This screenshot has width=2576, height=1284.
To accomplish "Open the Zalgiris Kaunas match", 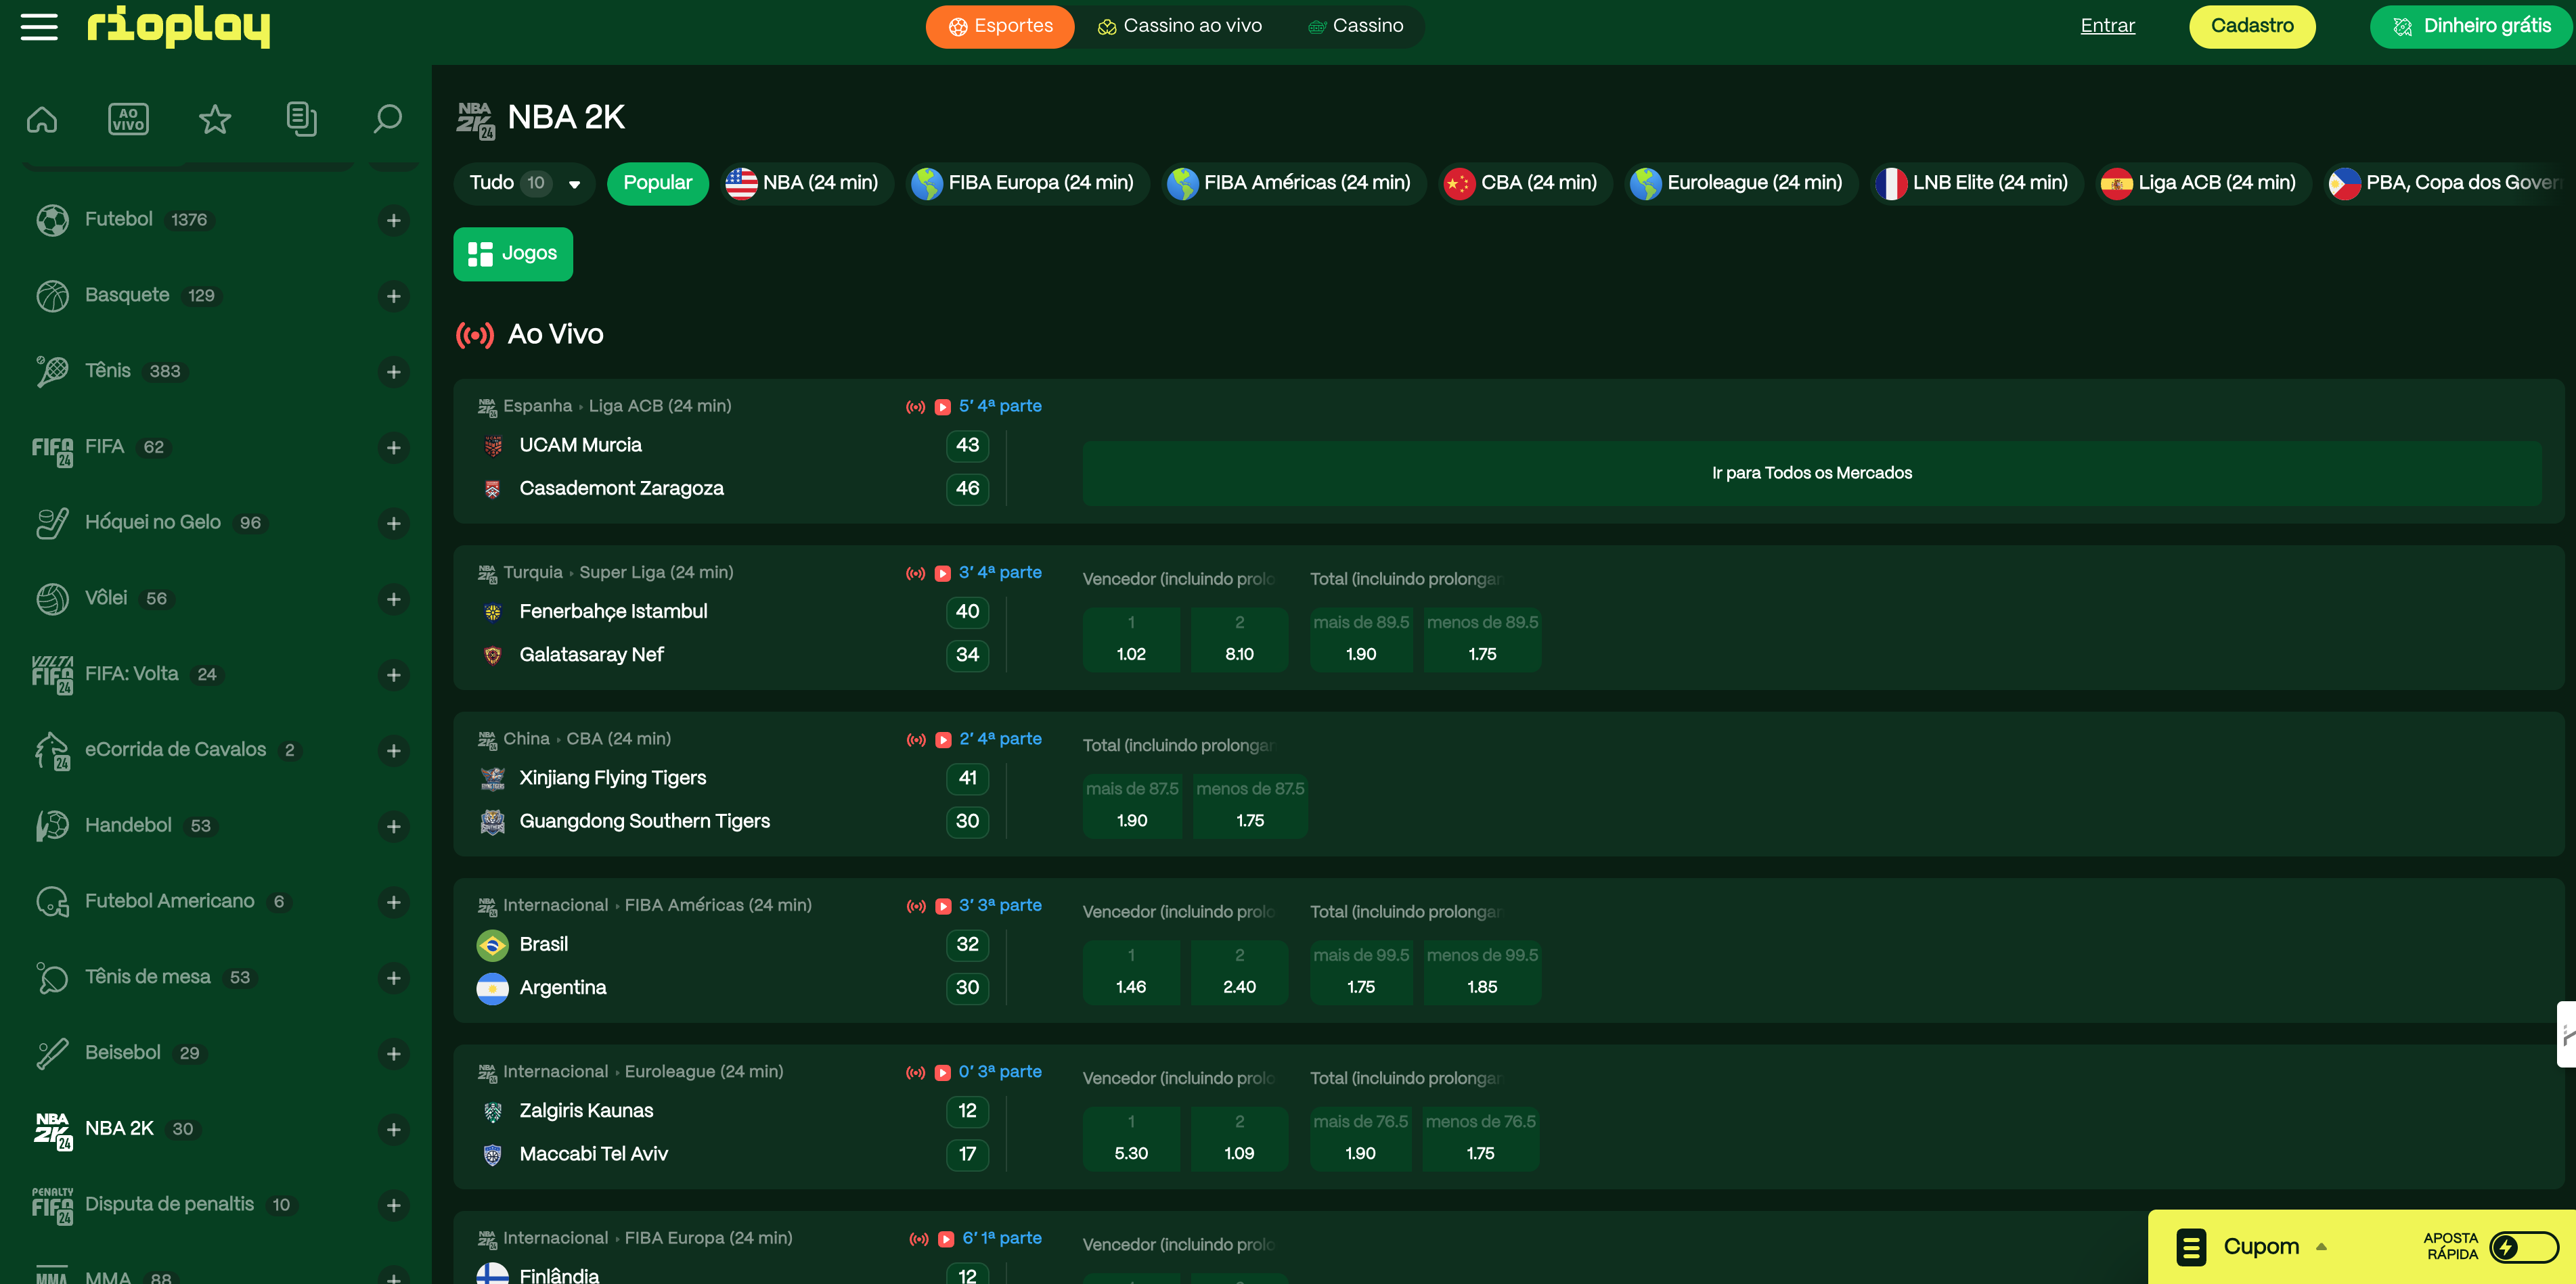I will pos(586,1111).
